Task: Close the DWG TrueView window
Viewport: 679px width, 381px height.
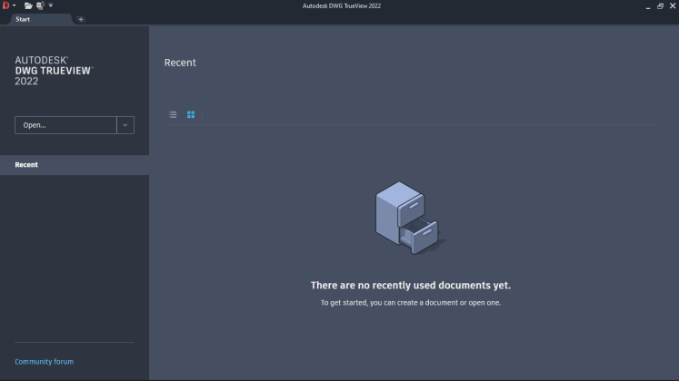Action: (673, 6)
